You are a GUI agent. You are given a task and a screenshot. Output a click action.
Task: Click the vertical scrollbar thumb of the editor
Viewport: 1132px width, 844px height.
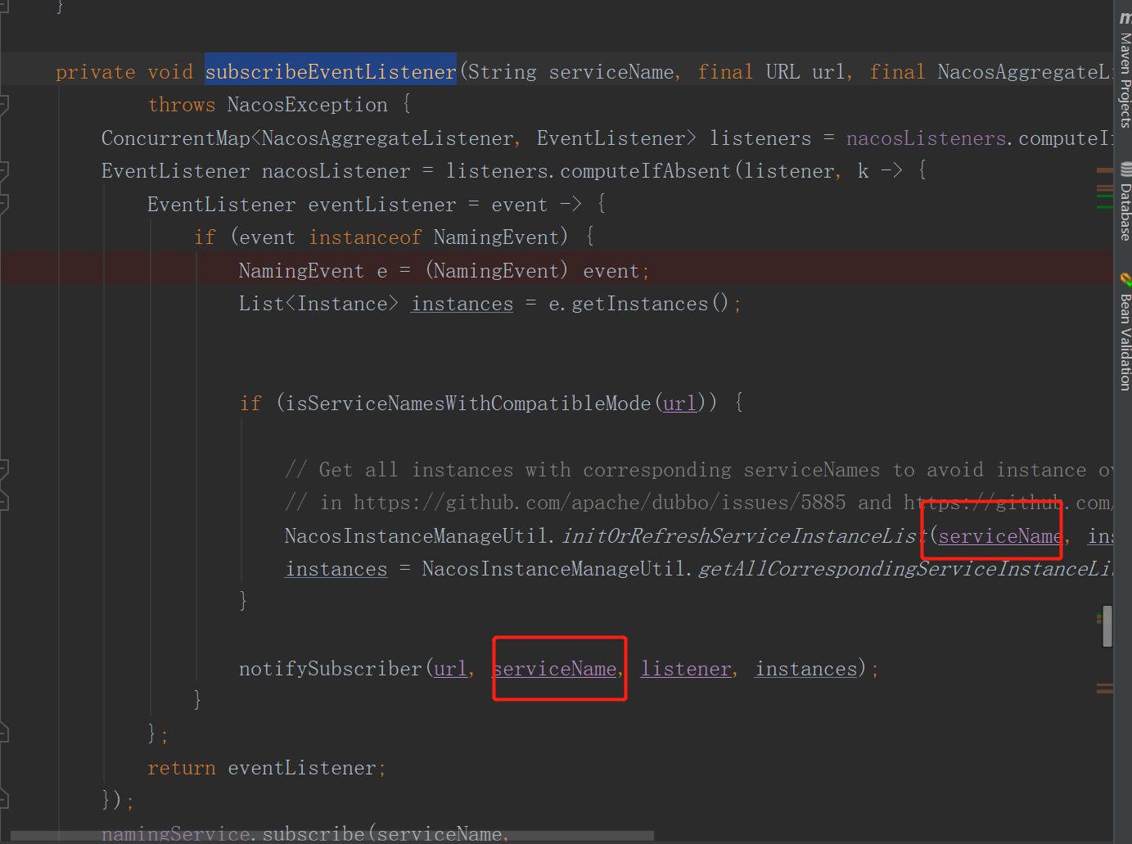pyautogui.click(x=1107, y=626)
